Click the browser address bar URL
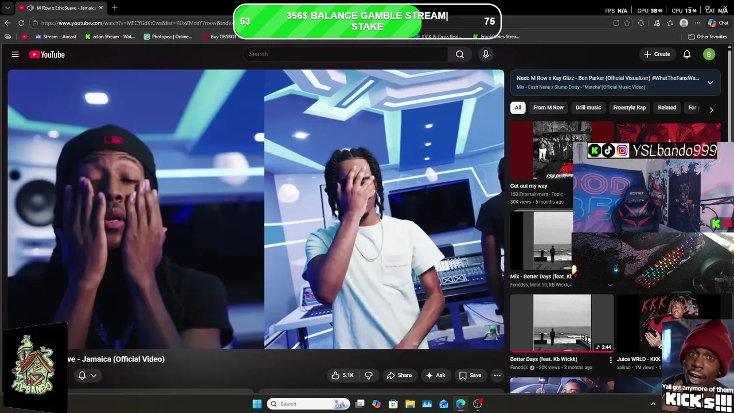The width and height of the screenshot is (734, 413). pyautogui.click(x=136, y=23)
